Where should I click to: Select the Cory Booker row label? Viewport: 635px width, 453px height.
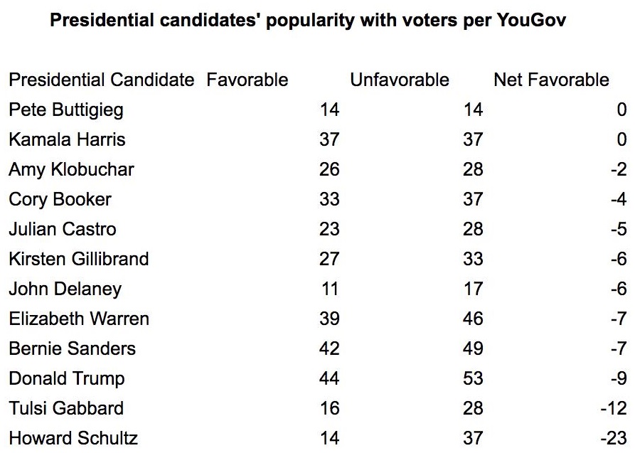coord(60,199)
